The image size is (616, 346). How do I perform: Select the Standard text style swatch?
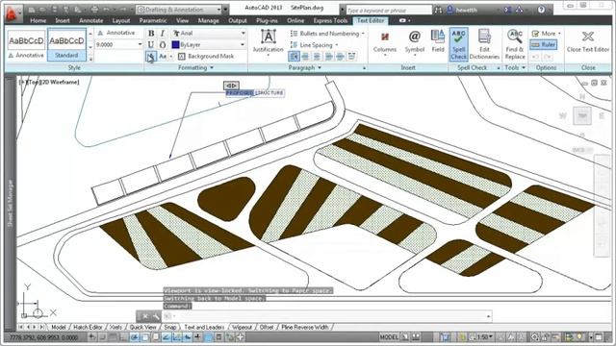[66, 45]
